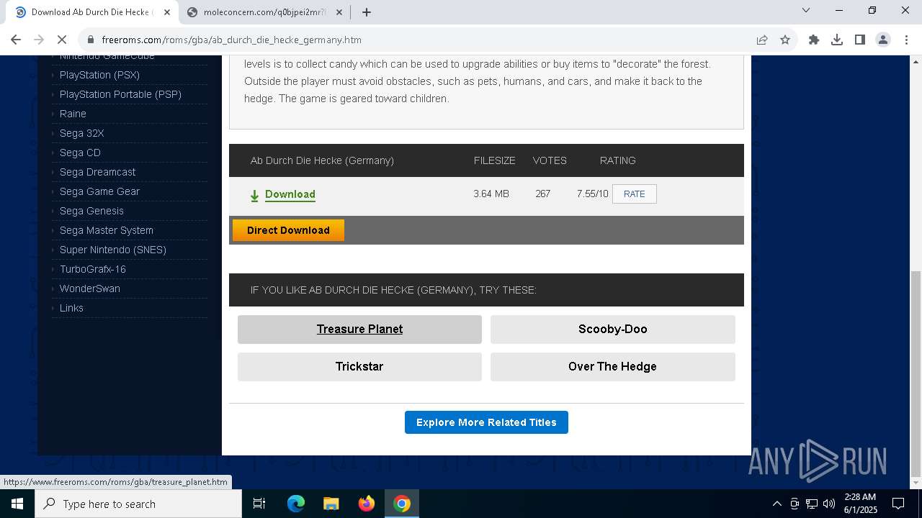Click the orange Direct Download button
Screen dimensions: 922x518
pos(288,230)
